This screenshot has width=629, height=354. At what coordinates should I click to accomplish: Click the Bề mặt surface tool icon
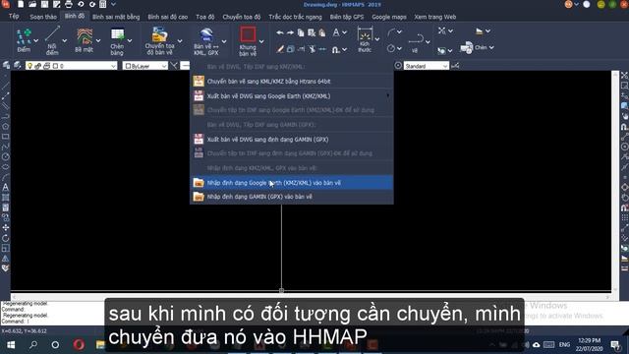click(85, 36)
